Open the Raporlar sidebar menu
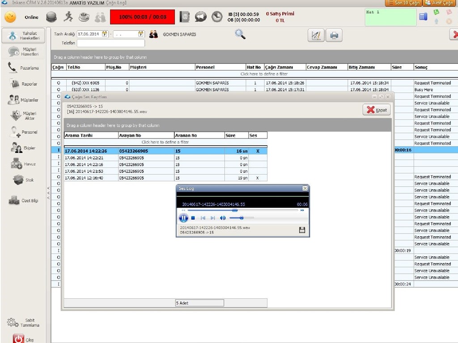This screenshot has width=458, height=343. (x=25, y=84)
